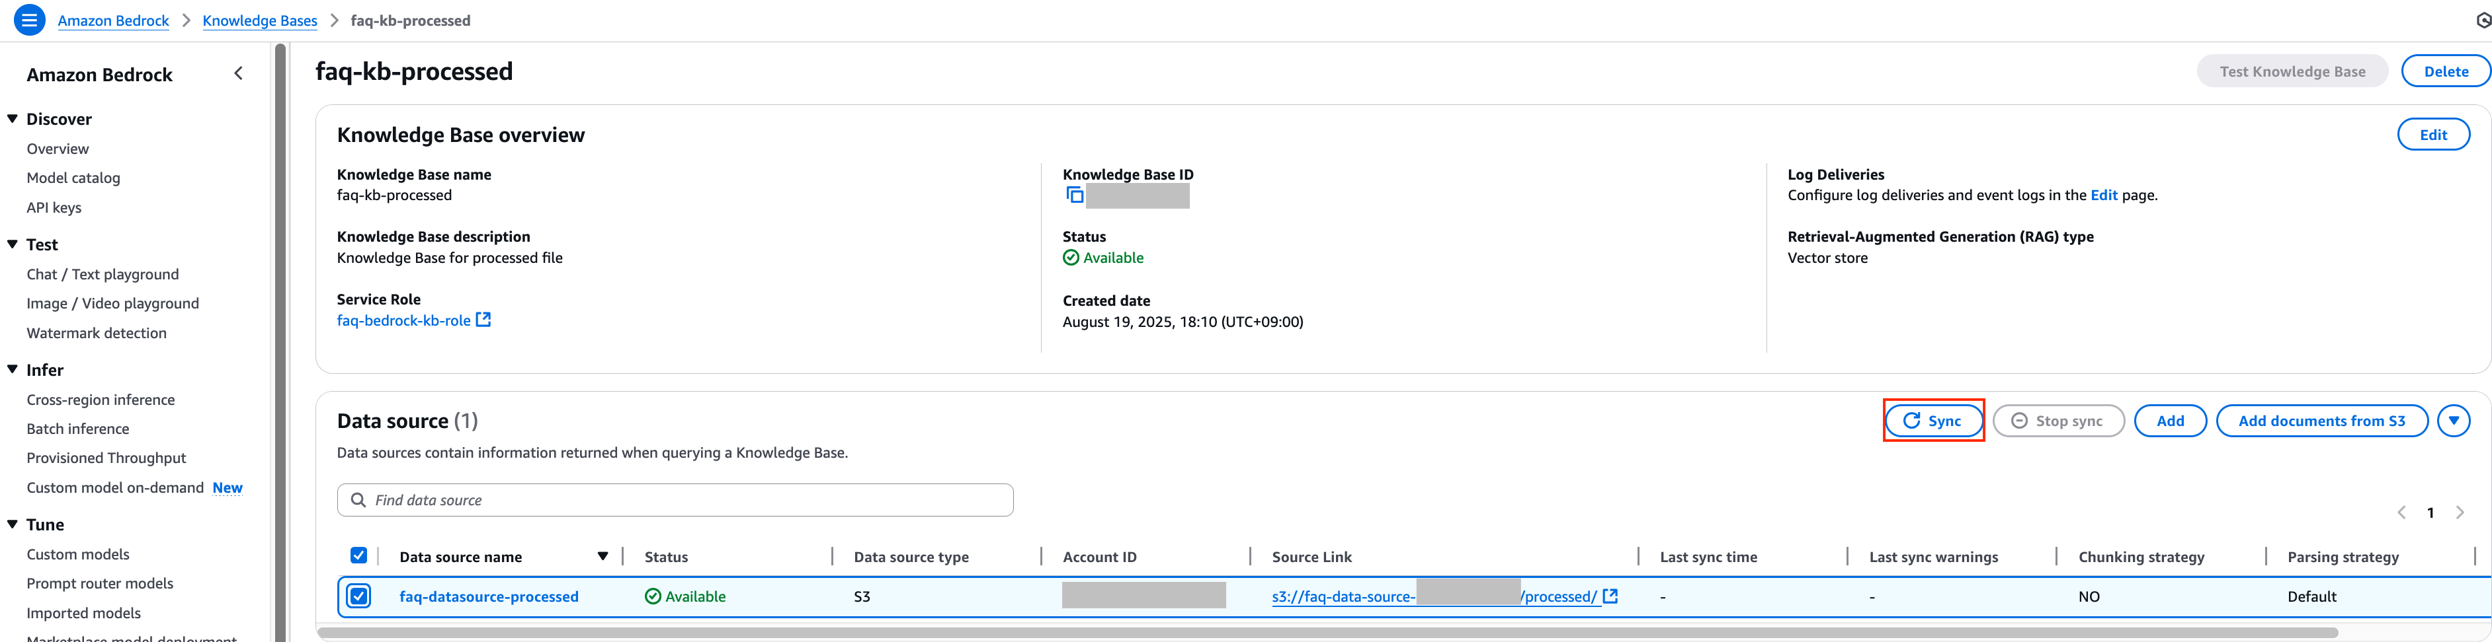Open Custom model on-demand
Screen dimensions: 2492x642
click(115, 487)
